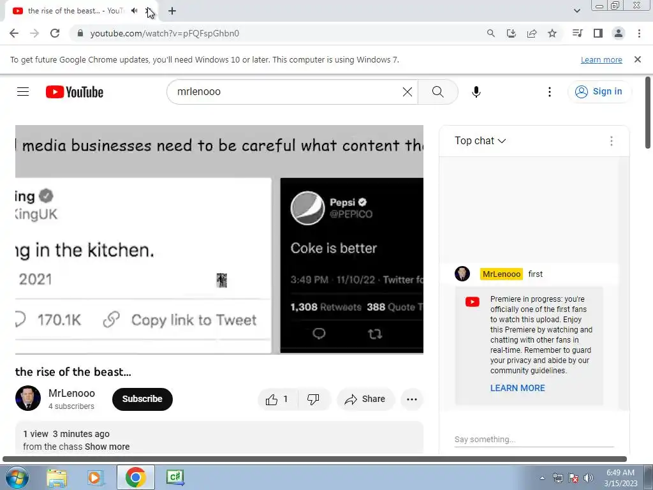
Task: Open LEARN MORE link in chat notice
Action: tap(517, 388)
